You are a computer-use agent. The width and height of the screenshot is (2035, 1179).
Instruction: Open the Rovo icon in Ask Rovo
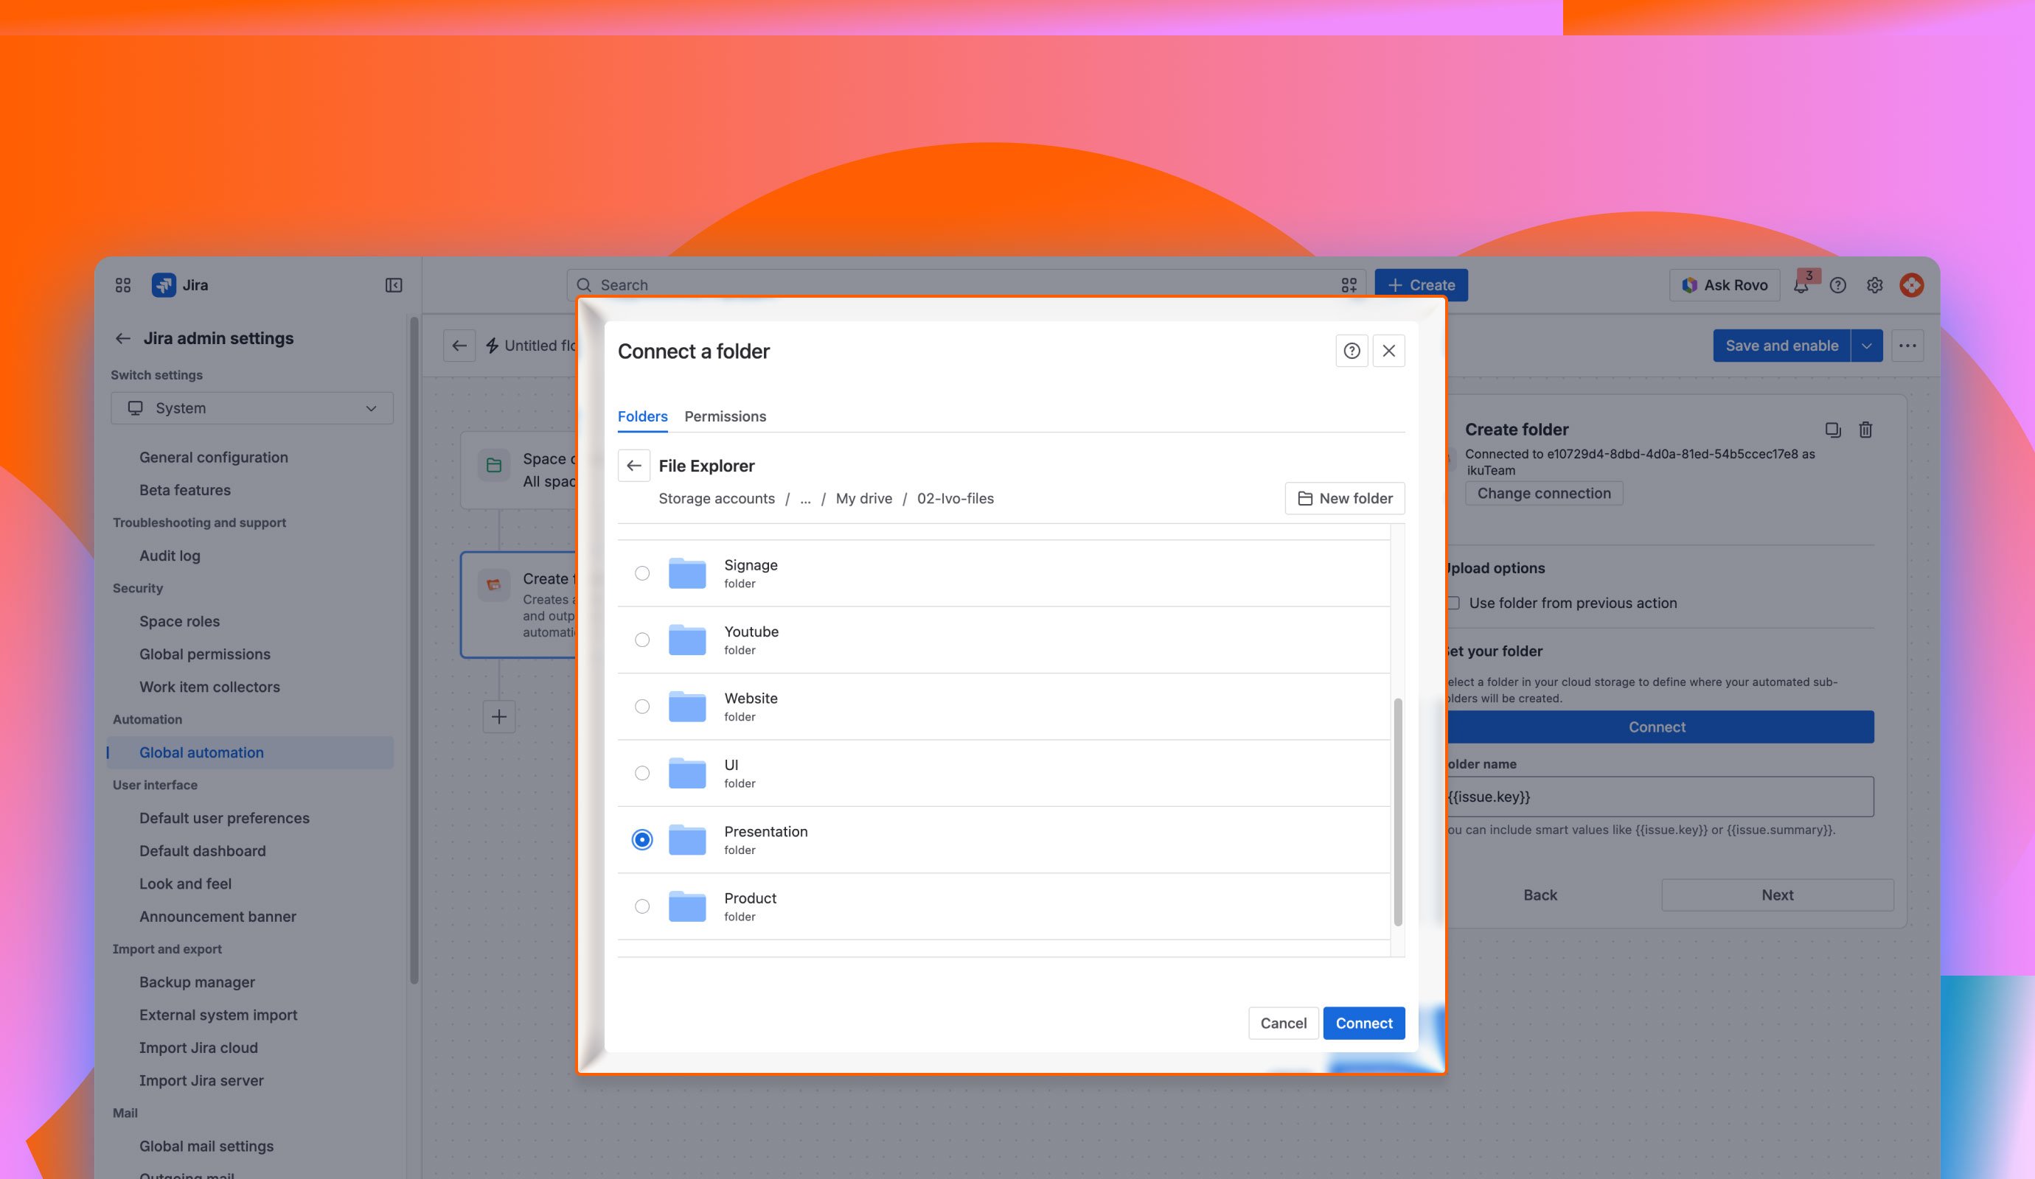coord(1688,285)
